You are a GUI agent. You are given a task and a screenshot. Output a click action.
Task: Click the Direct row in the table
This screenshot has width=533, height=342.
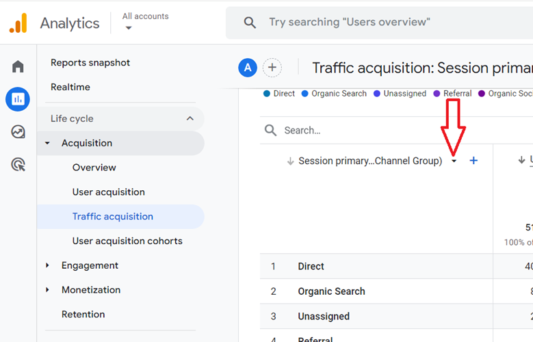(396, 266)
